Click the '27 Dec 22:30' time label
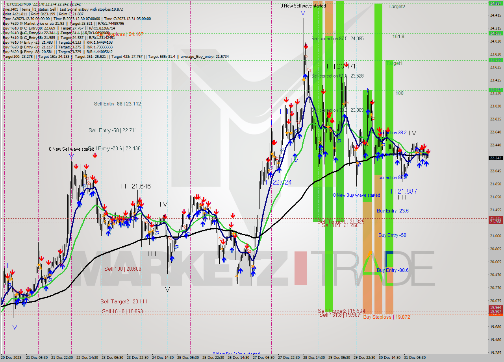 289,358
